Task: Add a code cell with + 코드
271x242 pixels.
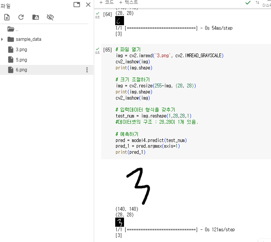Action: pyautogui.click(x=106, y=2)
